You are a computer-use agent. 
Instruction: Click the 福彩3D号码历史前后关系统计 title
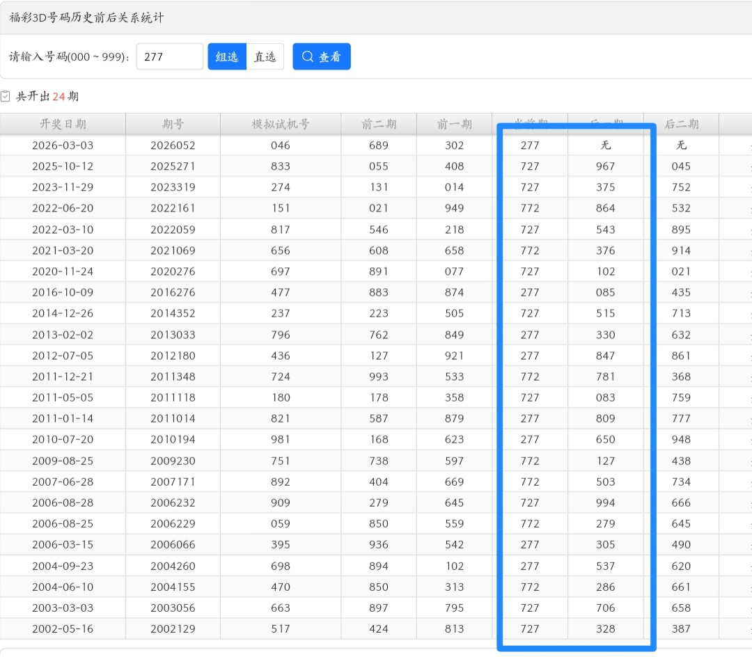click(87, 17)
